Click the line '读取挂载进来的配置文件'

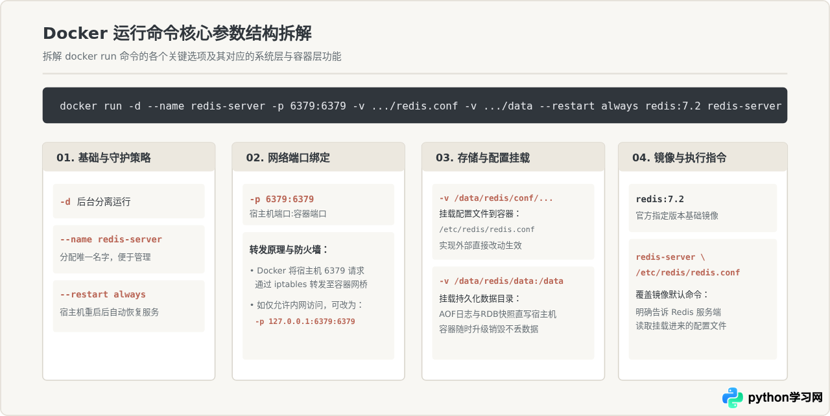click(x=681, y=325)
